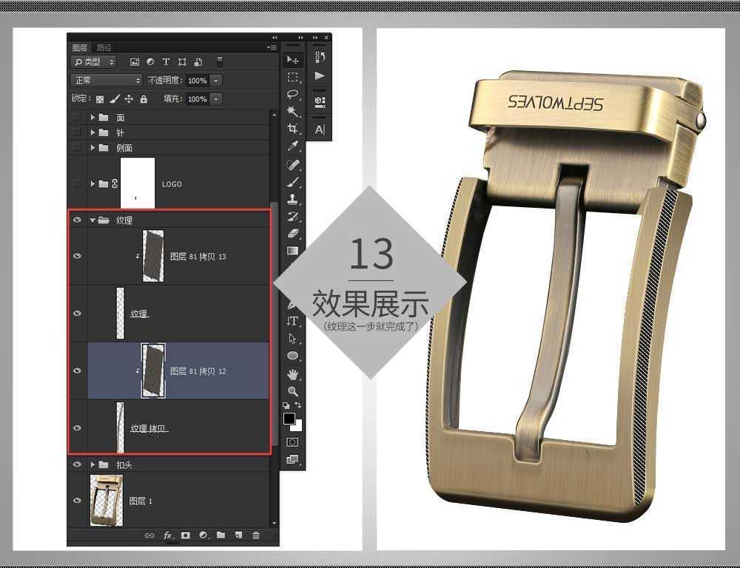Toggle visibility of 图层 1 layer
Image resolution: width=740 pixels, height=568 pixels.
click(78, 501)
